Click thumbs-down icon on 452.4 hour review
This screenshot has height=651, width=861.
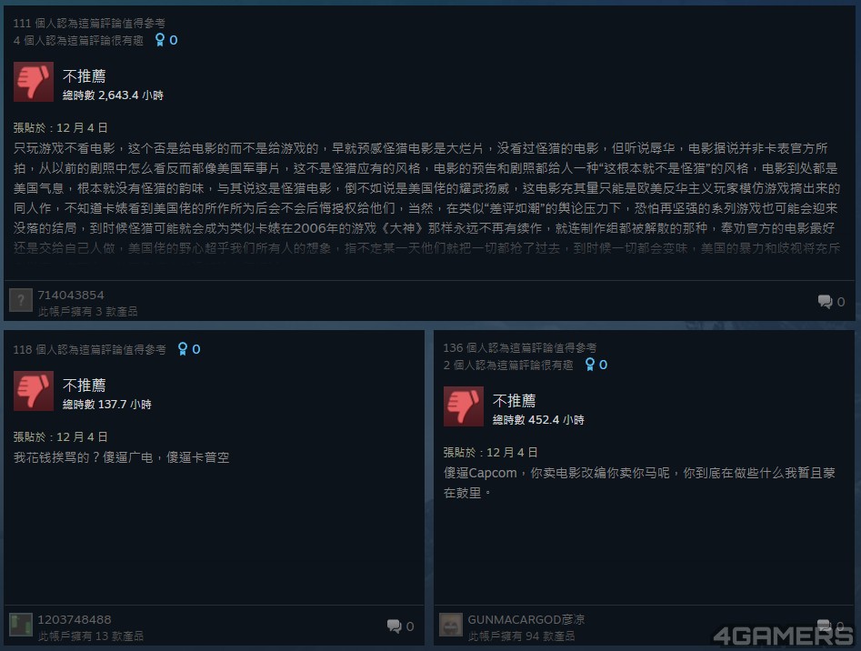464,406
